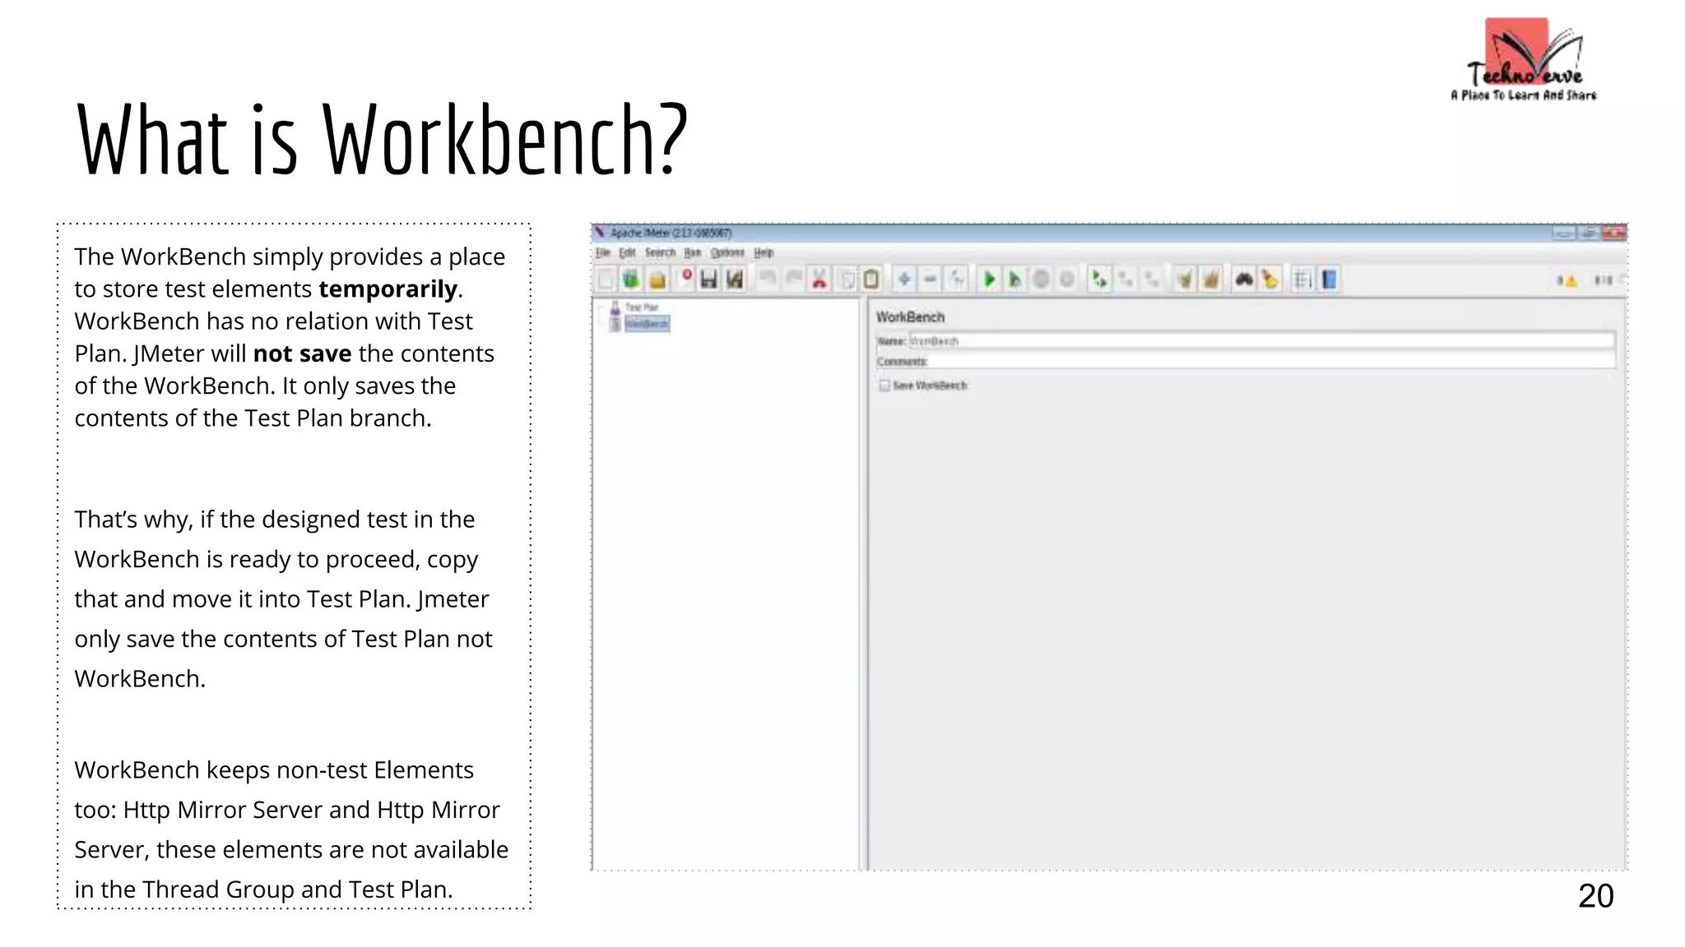1685x947 pixels.
Task: Open the Help menu
Action: click(x=764, y=252)
